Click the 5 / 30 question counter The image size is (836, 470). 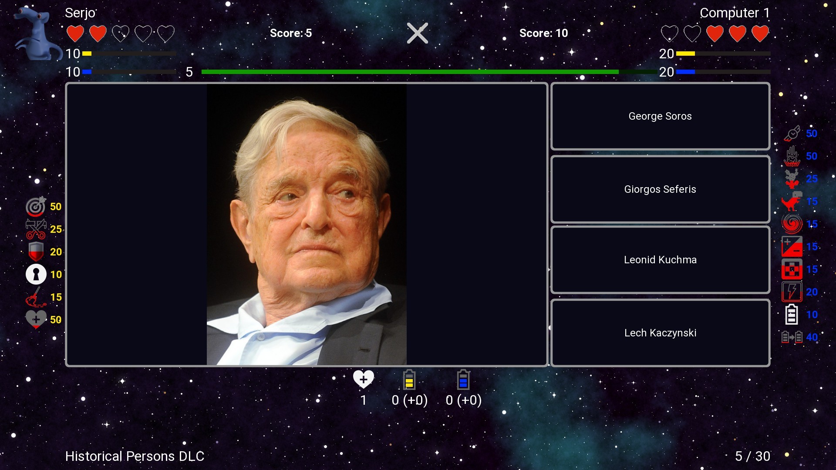(752, 456)
